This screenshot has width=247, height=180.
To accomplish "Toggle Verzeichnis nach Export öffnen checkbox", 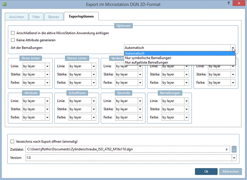I will coord(12,141).
